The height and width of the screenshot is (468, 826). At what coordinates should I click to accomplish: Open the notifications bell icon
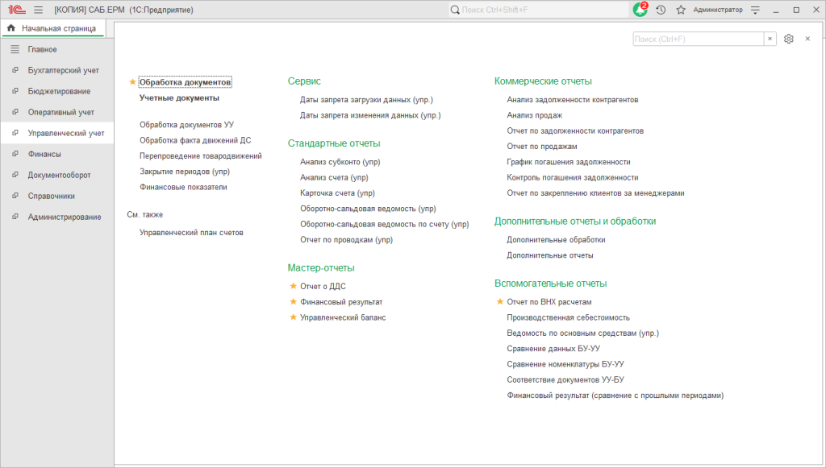(640, 10)
